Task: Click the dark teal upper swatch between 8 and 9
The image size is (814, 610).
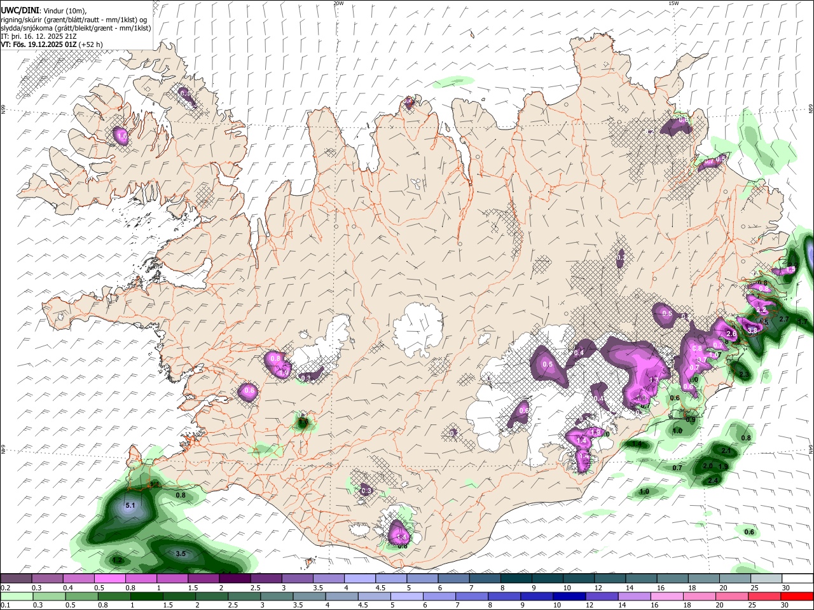Action: point(516,578)
